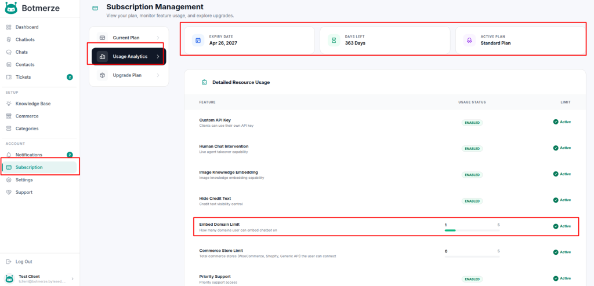This screenshot has height=286, width=594.
Task: Click Active checkmark for Embed Domain Limit
Action: coord(556,226)
